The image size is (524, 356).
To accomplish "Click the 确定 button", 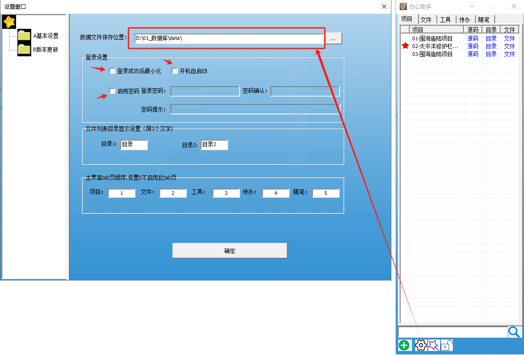I will point(229,251).
